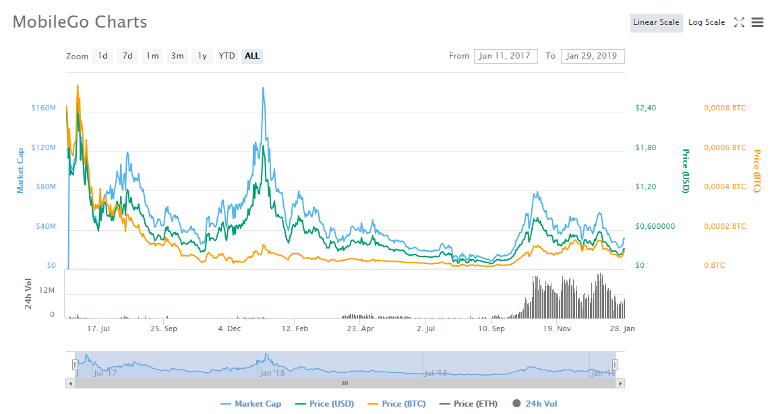772x414 pixels.
Task: Click the 23. Apr date axis label
Action: 361,329
